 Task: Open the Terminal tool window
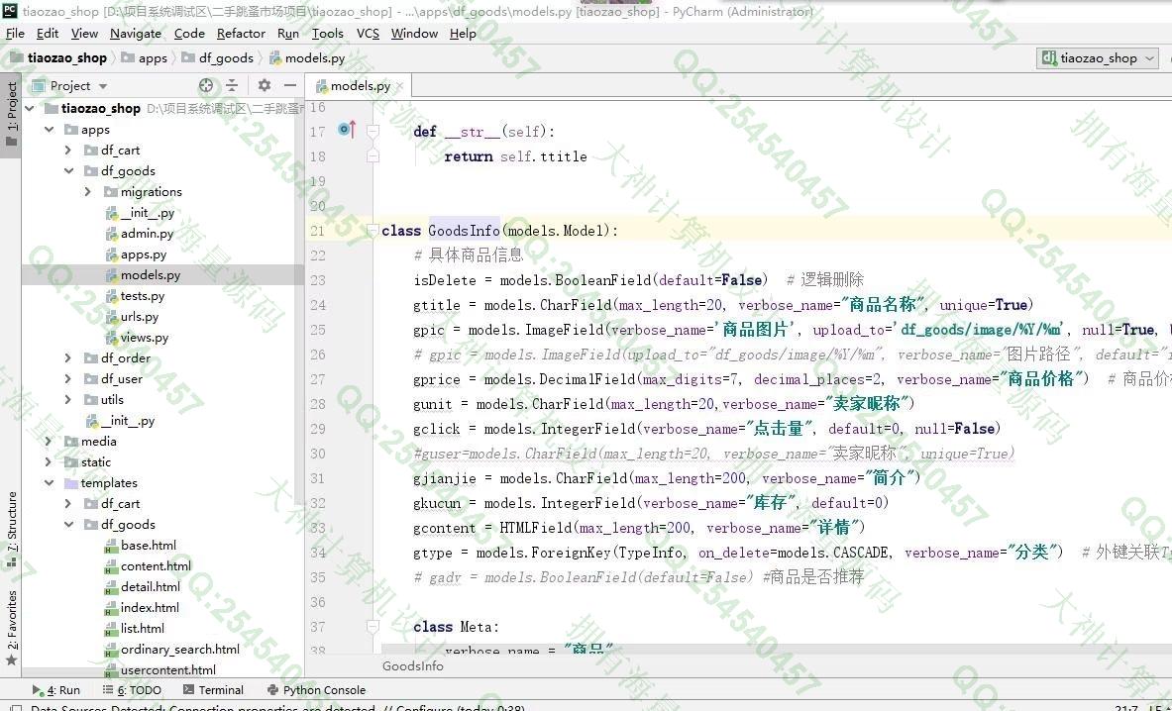[213, 690]
